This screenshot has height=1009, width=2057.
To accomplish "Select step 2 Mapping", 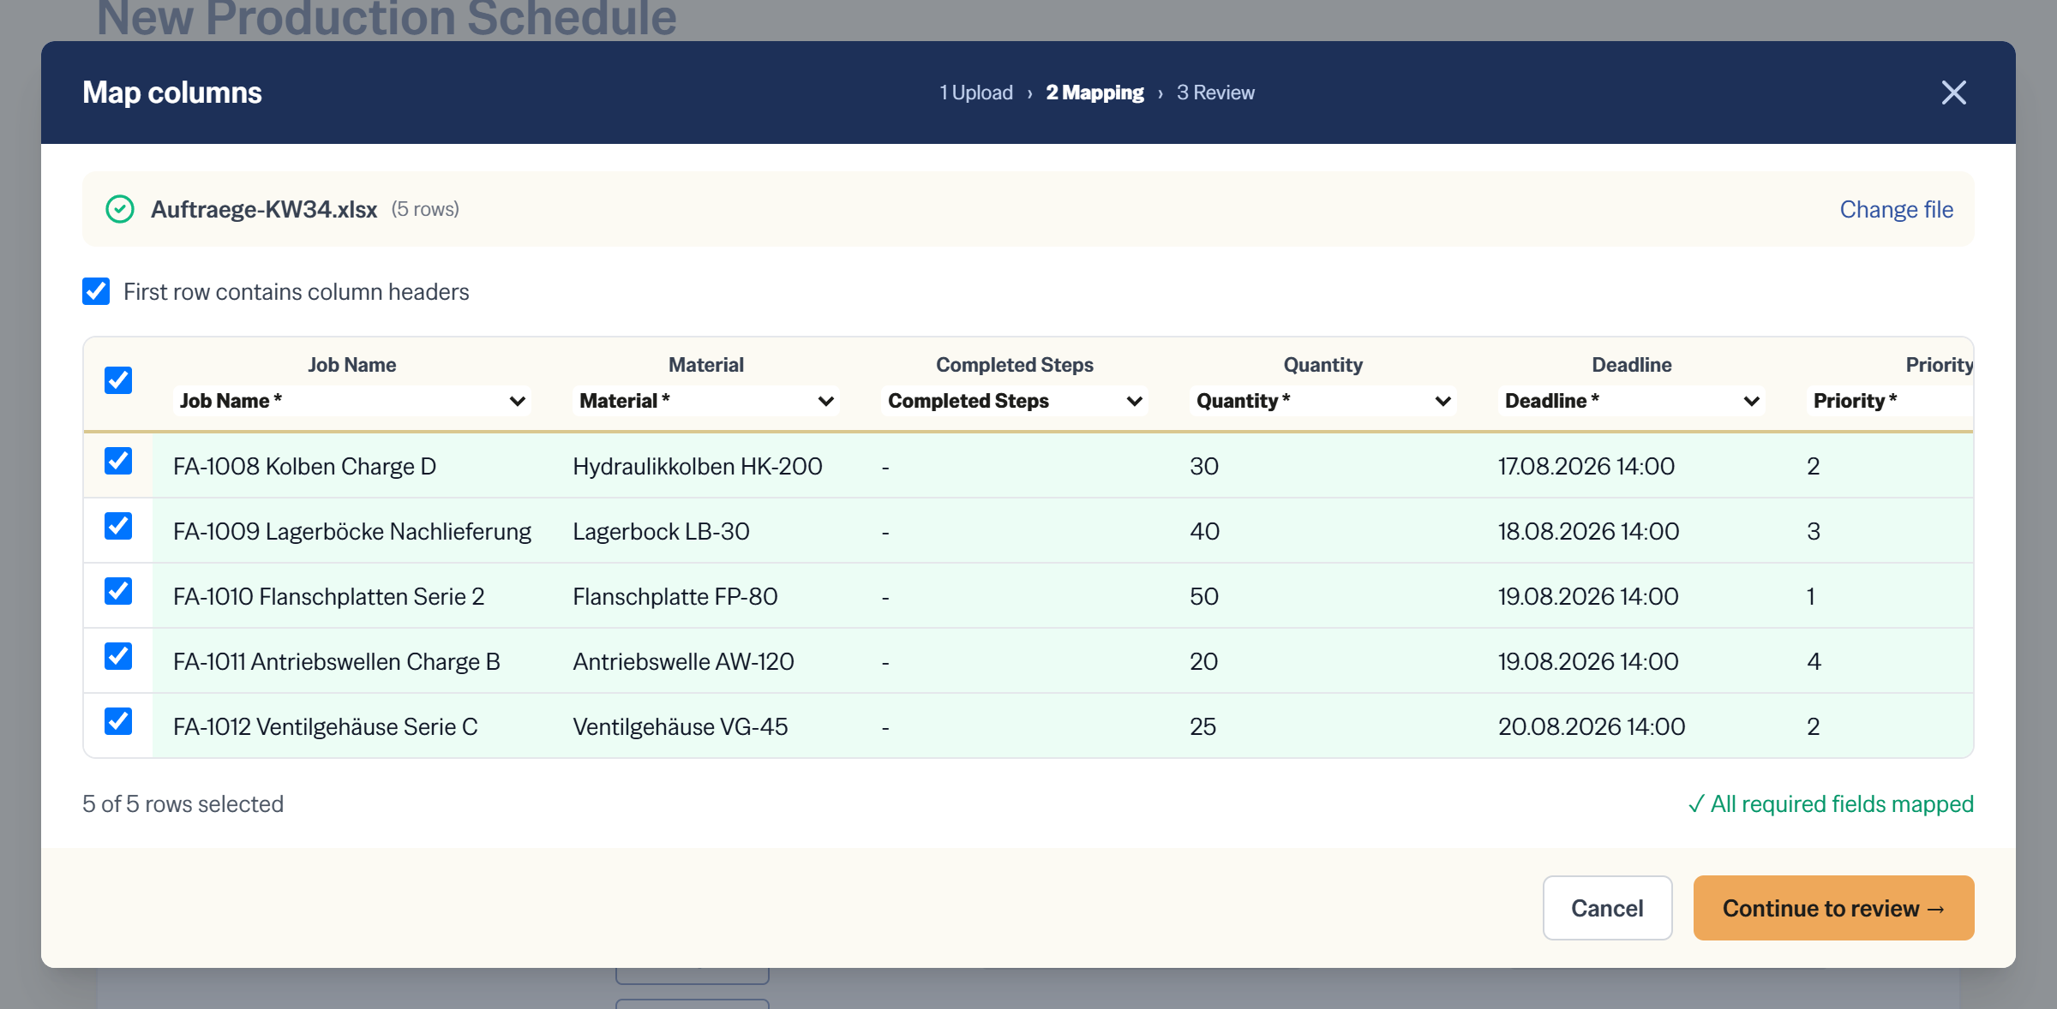I will [x=1094, y=93].
